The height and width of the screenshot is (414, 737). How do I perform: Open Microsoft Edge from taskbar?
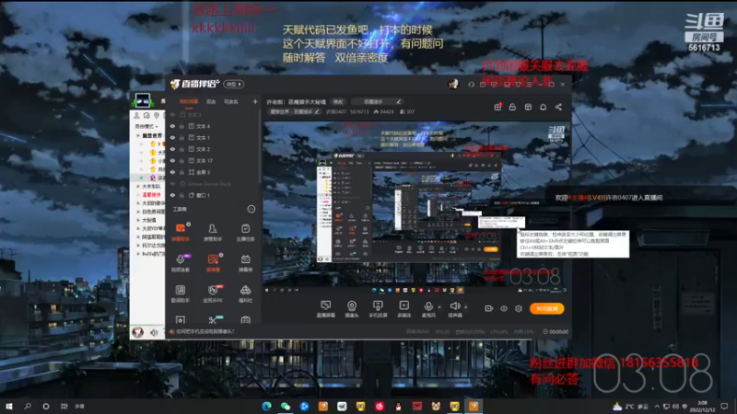[266, 406]
